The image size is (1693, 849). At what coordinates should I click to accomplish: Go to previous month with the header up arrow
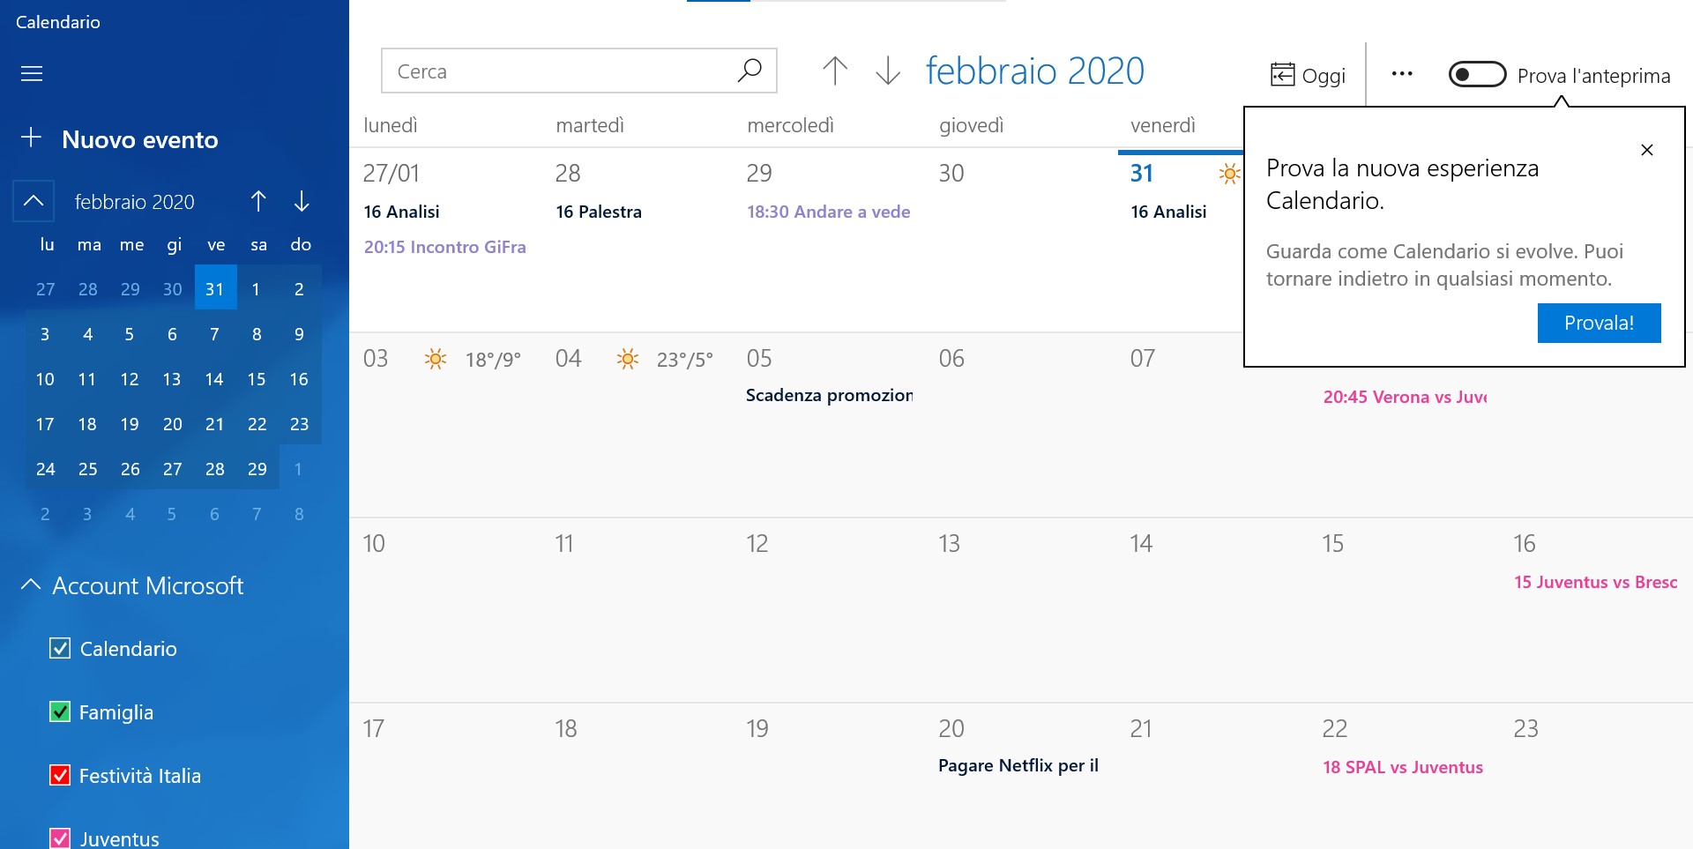[x=835, y=71]
